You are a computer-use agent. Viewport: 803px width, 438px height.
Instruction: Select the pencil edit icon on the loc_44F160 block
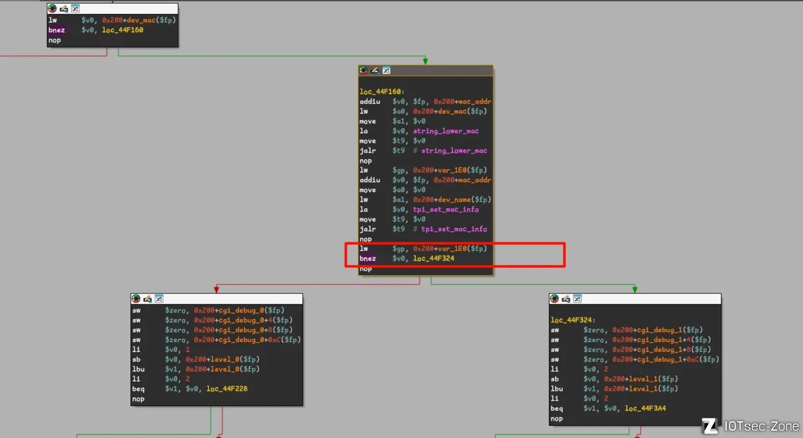point(375,70)
